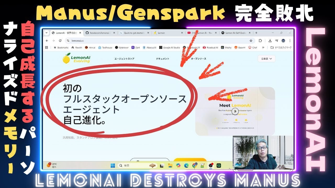Open the Chrome downloads icon
335x188 pixels.
pyautogui.click(x=270, y=41)
